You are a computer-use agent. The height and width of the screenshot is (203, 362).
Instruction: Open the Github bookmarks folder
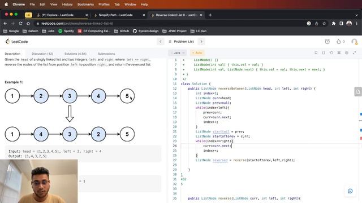pyautogui.click(x=122, y=31)
